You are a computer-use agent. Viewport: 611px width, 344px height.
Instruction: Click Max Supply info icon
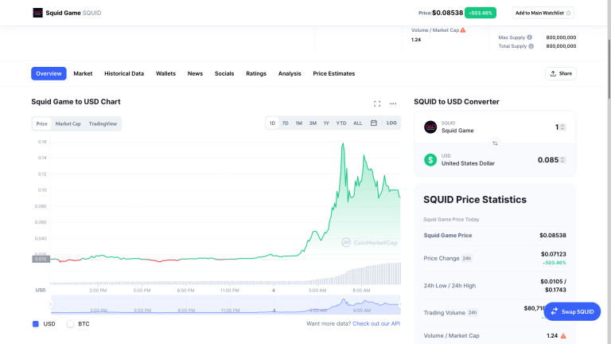pyautogui.click(x=530, y=37)
